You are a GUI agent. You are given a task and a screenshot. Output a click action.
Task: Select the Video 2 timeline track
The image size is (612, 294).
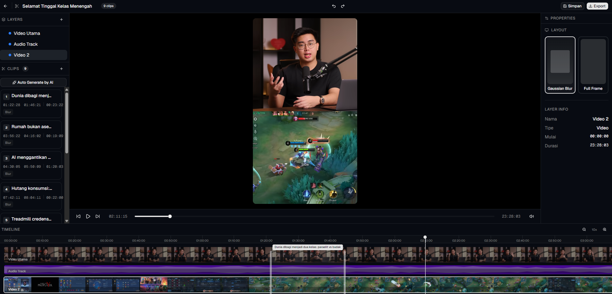(x=308, y=284)
